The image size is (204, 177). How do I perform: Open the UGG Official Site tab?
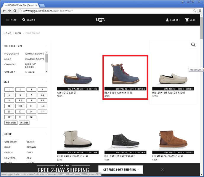(21, 5)
